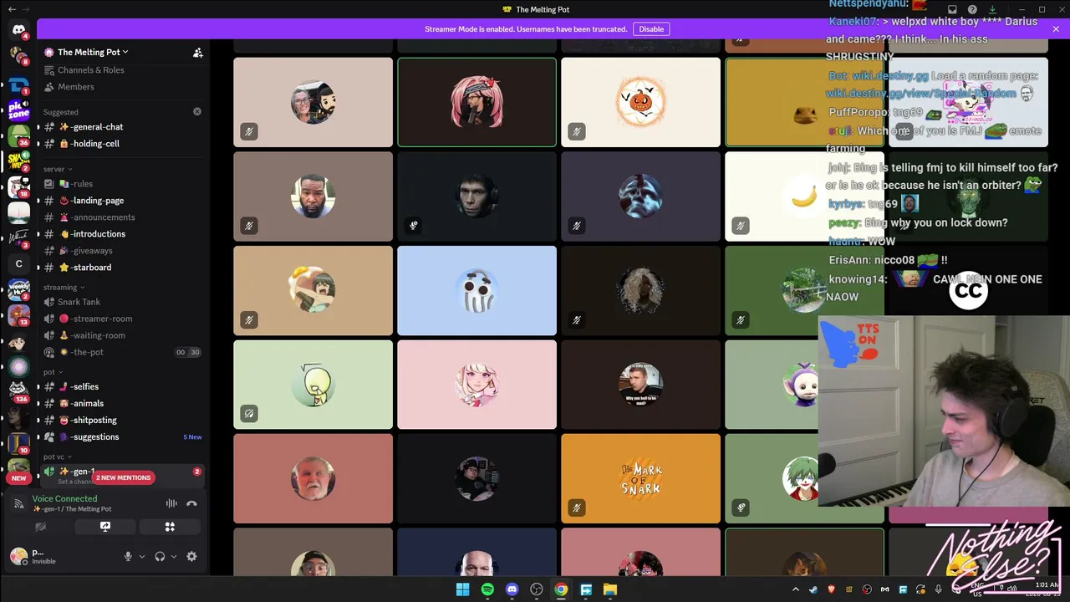This screenshot has width=1070, height=602.
Task: Collapse the pot vc category
Action: 58,457
